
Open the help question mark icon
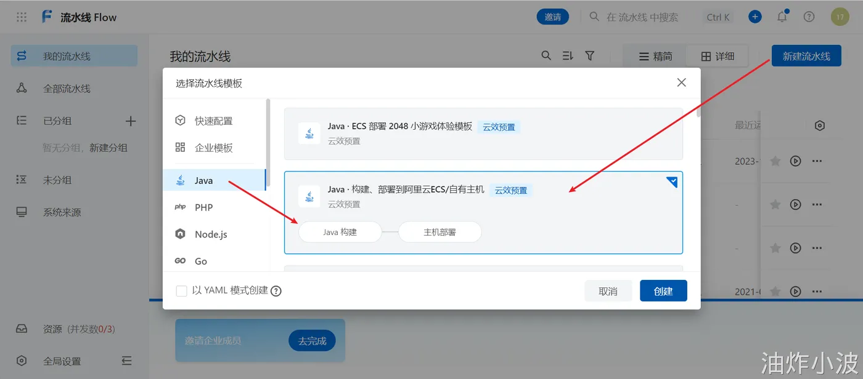coord(809,17)
